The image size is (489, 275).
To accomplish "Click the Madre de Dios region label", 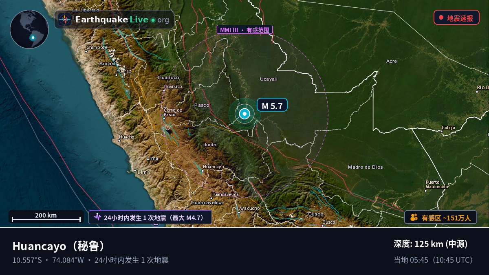I will coord(365,167).
